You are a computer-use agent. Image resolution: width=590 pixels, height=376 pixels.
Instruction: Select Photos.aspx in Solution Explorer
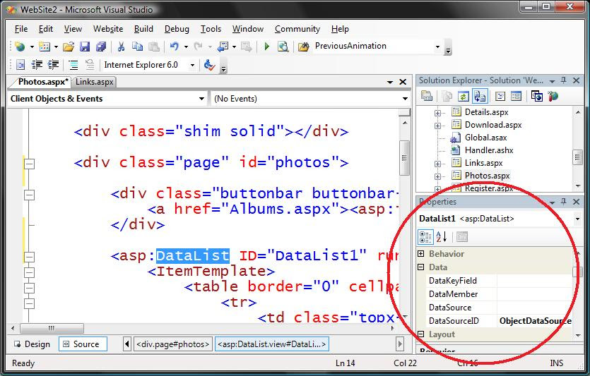[x=488, y=176]
